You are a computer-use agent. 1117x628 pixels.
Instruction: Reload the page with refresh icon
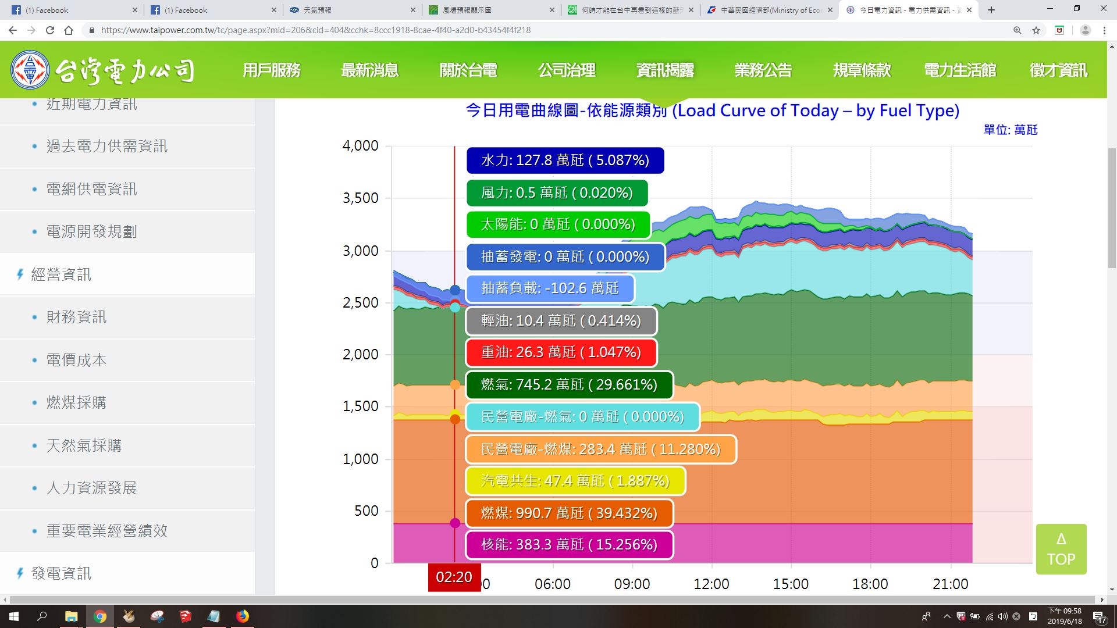tap(50, 30)
